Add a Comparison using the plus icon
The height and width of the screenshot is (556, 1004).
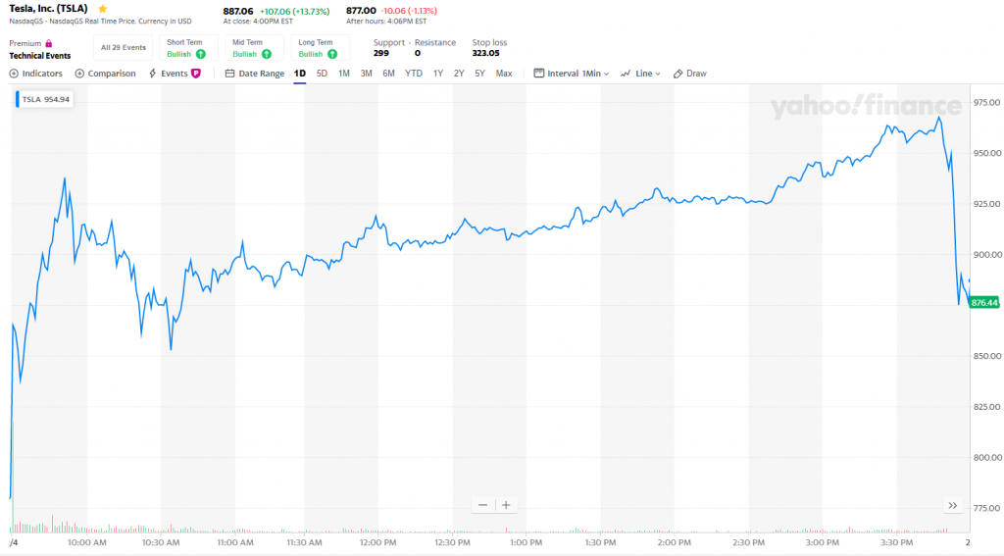(79, 74)
